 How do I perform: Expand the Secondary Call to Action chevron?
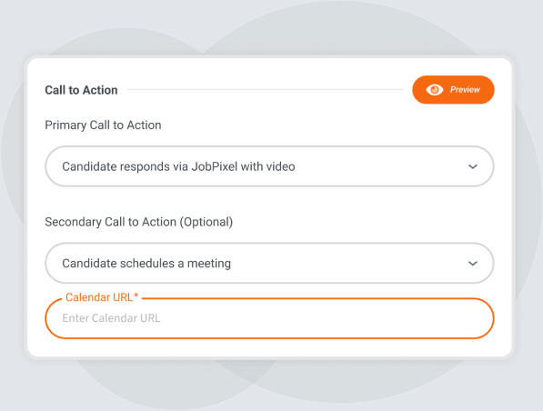[473, 264]
